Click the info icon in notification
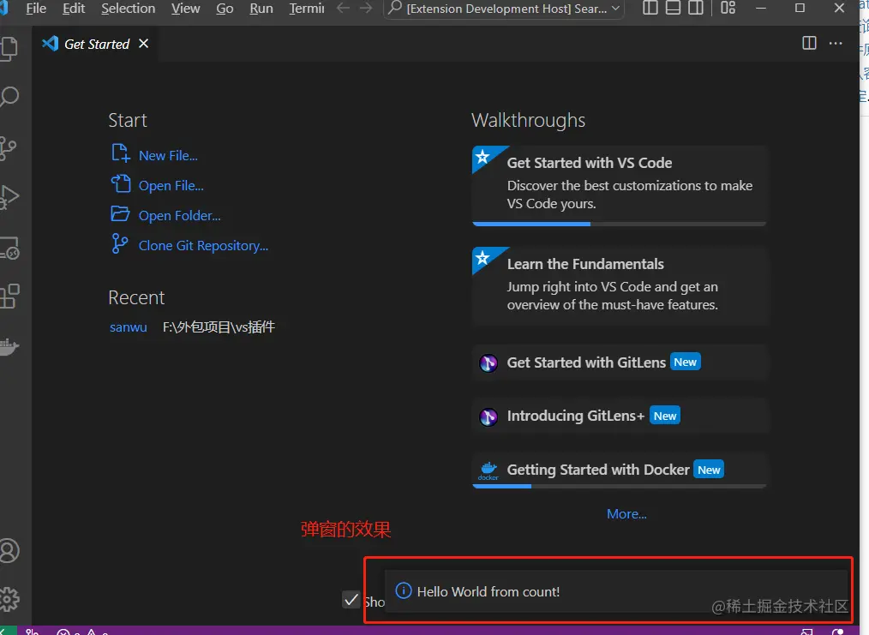Viewport: 869px width, 635px height. tap(403, 590)
